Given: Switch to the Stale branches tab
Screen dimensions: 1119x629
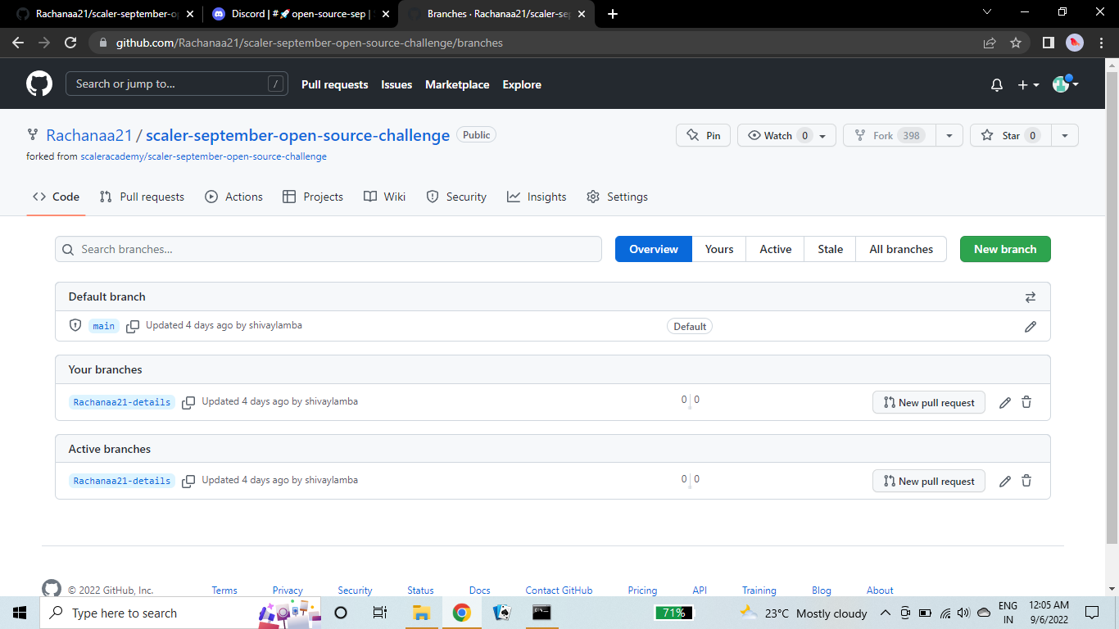Looking at the screenshot, I should pos(829,249).
